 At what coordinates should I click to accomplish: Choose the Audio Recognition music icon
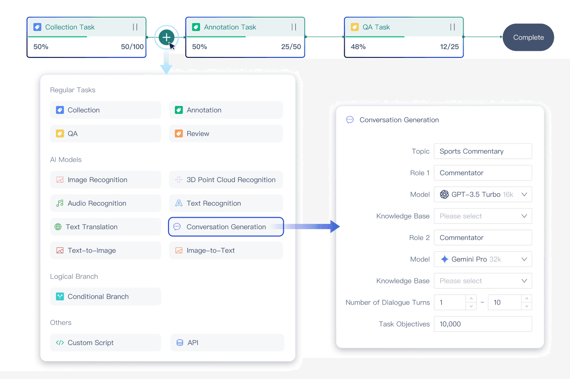tap(60, 204)
